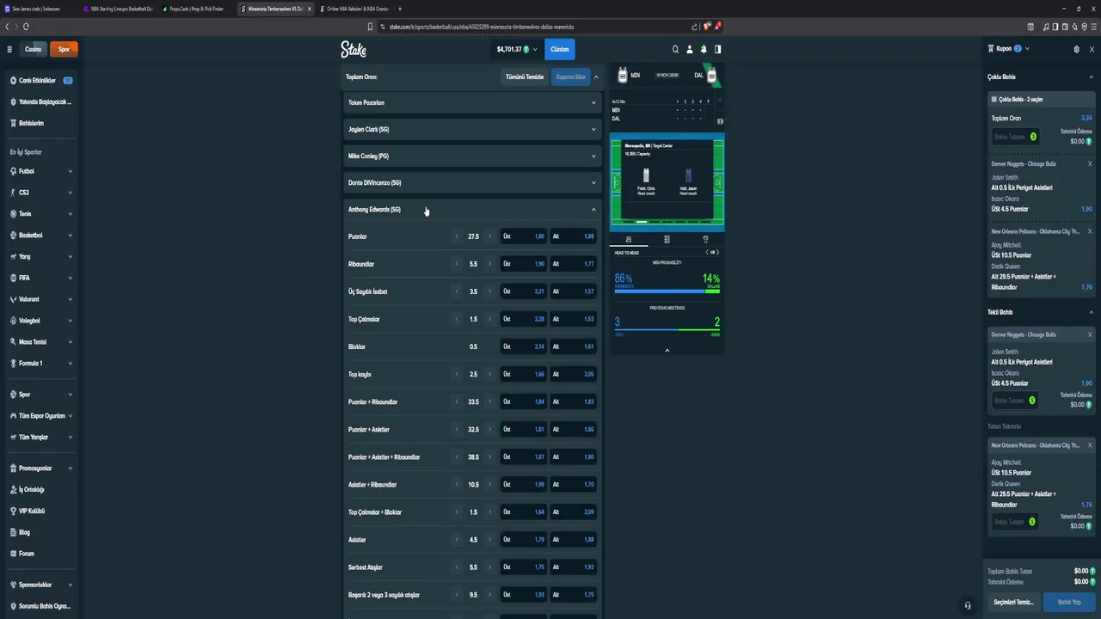Expand the Basketbol sidebar category
The width and height of the screenshot is (1101, 619).
coord(40,235)
